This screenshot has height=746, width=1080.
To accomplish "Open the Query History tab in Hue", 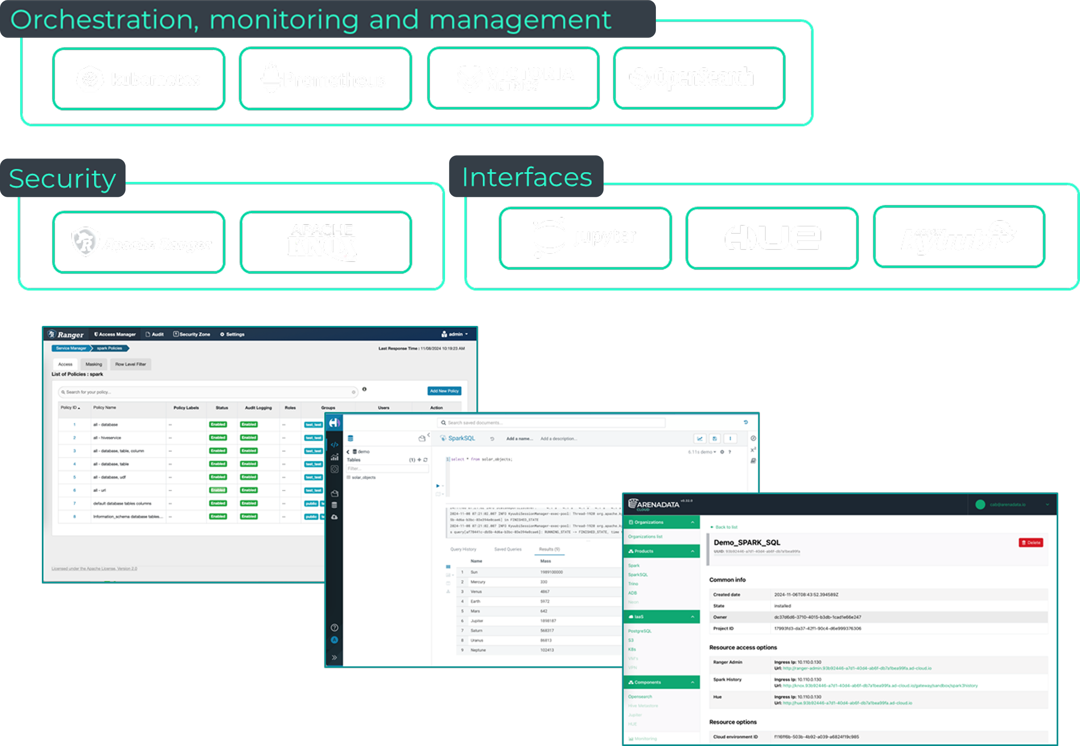I will pyautogui.click(x=463, y=549).
